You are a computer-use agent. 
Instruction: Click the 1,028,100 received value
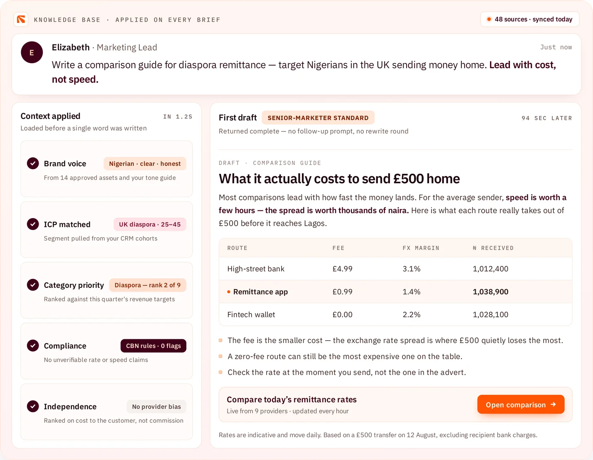click(x=490, y=315)
